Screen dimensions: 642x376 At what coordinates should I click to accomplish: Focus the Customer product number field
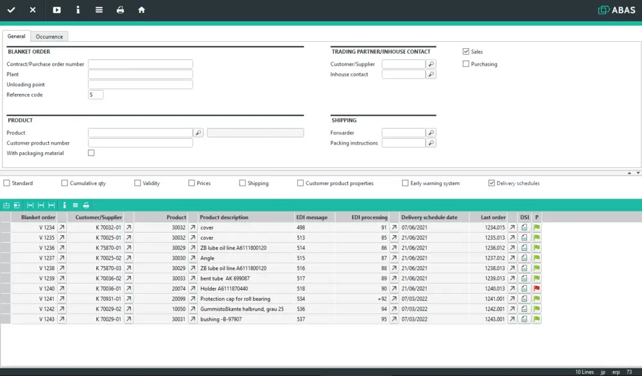coord(141,143)
